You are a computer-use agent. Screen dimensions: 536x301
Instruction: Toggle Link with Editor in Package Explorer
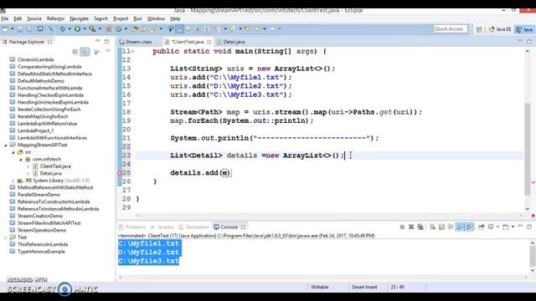point(85,52)
